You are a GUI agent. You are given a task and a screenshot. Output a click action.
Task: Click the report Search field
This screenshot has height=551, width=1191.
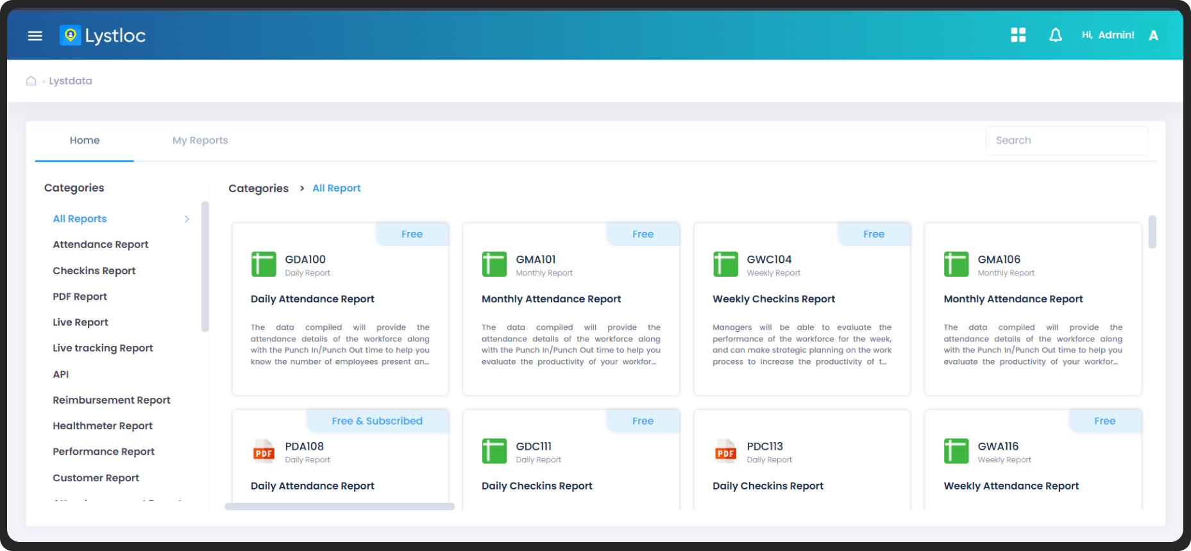tap(1067, 140)
